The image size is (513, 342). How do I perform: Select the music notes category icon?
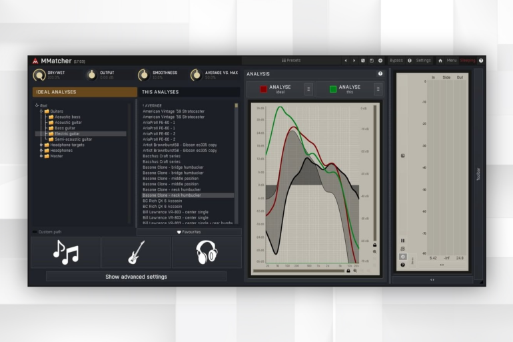(66, 252)
